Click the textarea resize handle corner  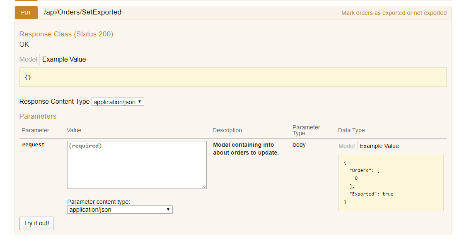[x=204, y=186]
